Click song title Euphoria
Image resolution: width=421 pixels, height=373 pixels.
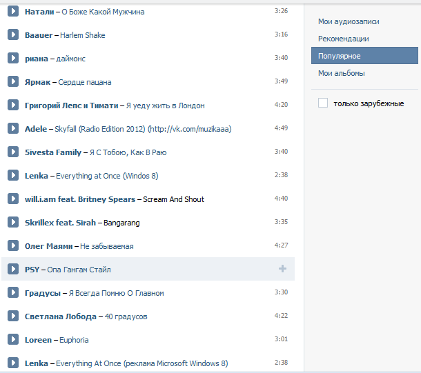(x=74, y=340)
